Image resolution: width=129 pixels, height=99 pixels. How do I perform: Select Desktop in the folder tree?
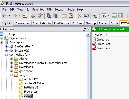(9, 34)
